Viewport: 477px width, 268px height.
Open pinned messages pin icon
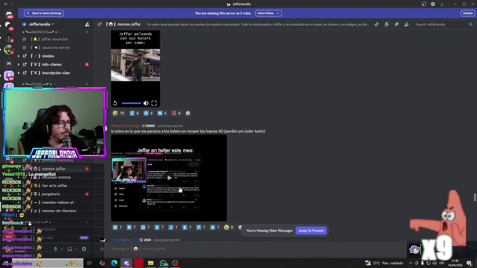tap(397, 24)
